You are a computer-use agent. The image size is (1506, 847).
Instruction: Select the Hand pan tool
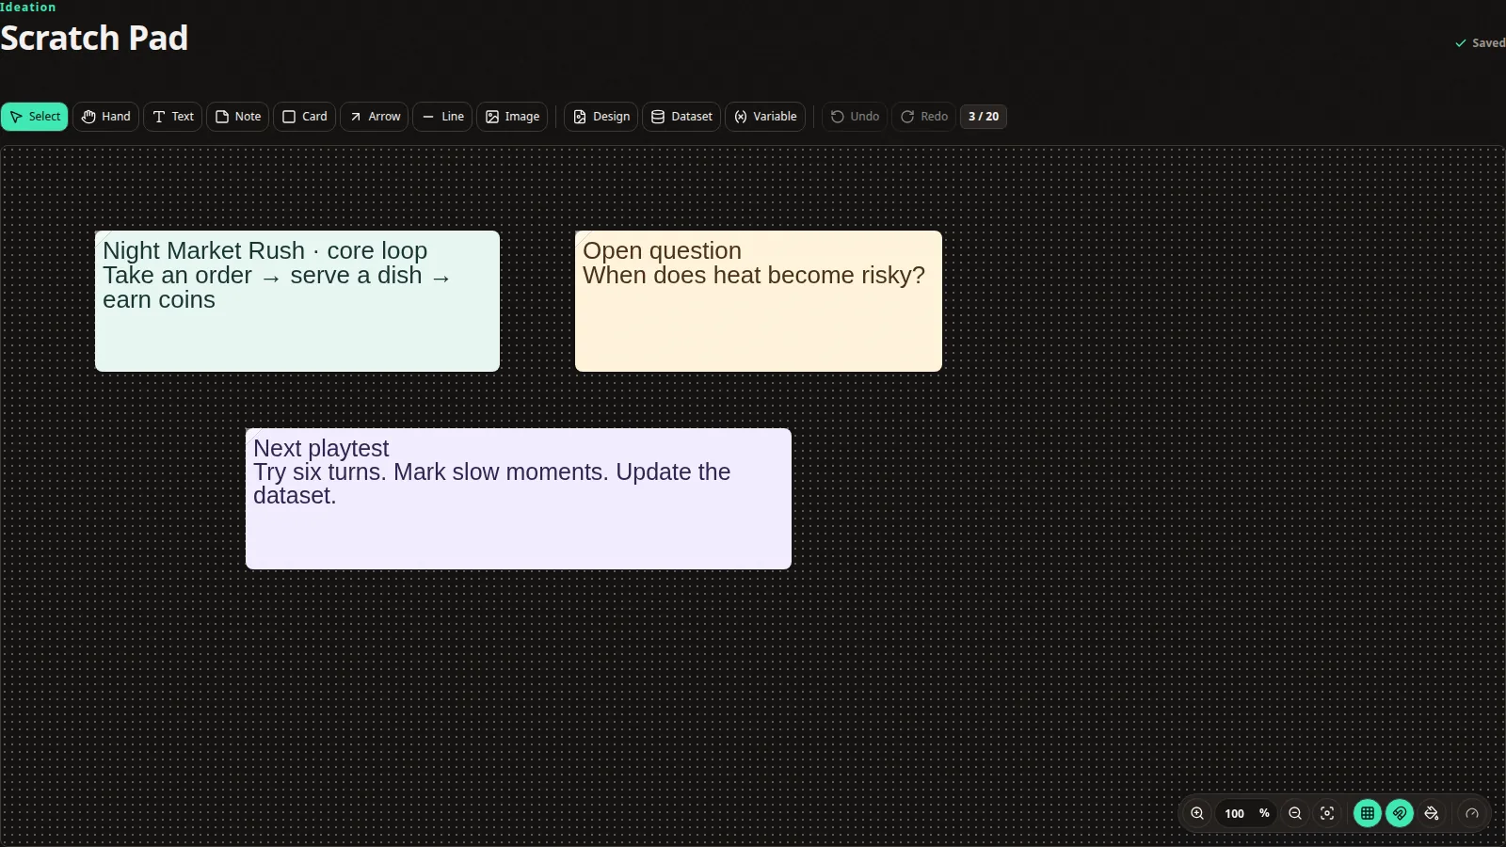[106, 117]
